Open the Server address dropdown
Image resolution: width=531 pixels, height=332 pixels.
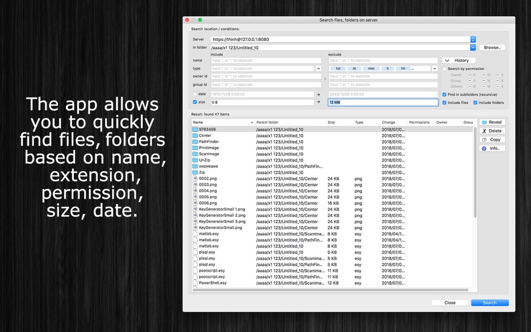[473, 39]
